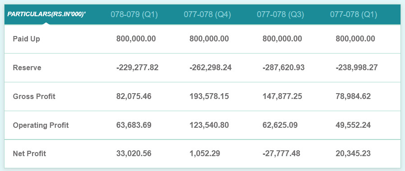Select Gross Profit value 82,075.46
405x171 pixels.
[x=134, y=97]
